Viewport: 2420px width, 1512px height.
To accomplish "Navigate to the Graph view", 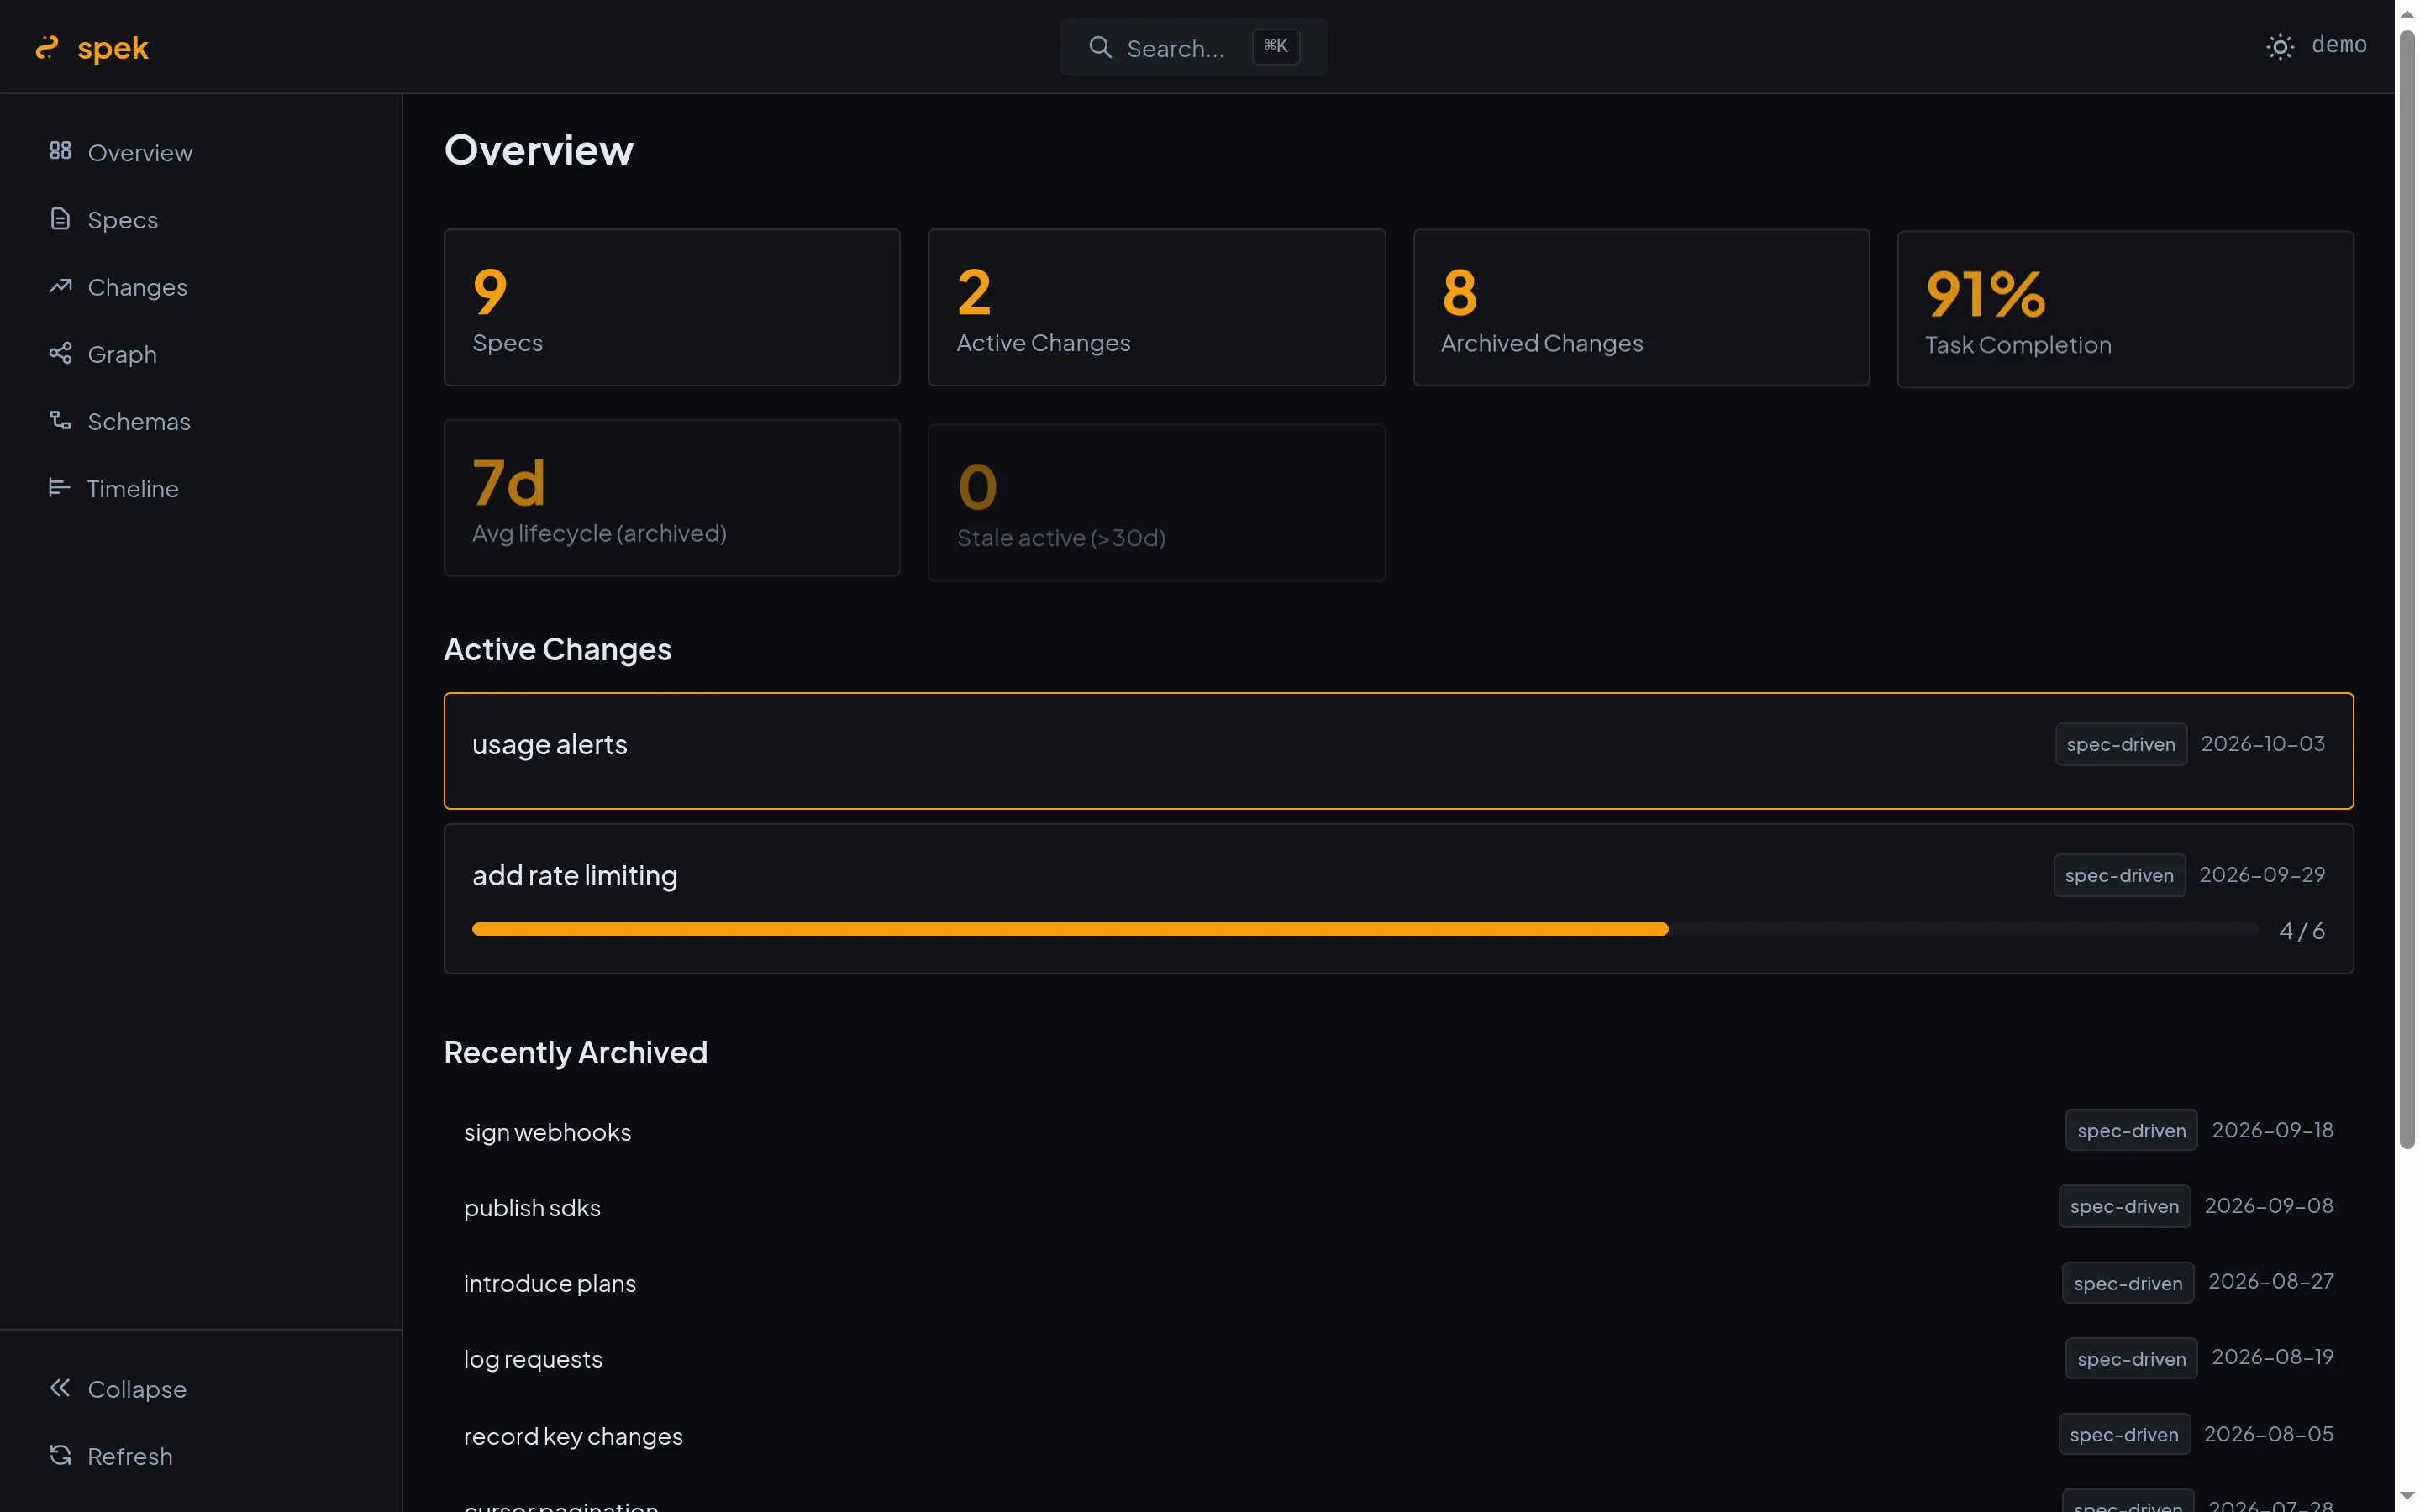I will click(x=201, y=353).
